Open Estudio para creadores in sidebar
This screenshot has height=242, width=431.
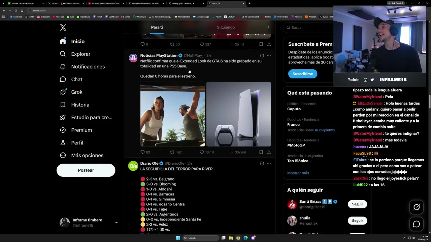pyautogui.click(x=86, y=117)
